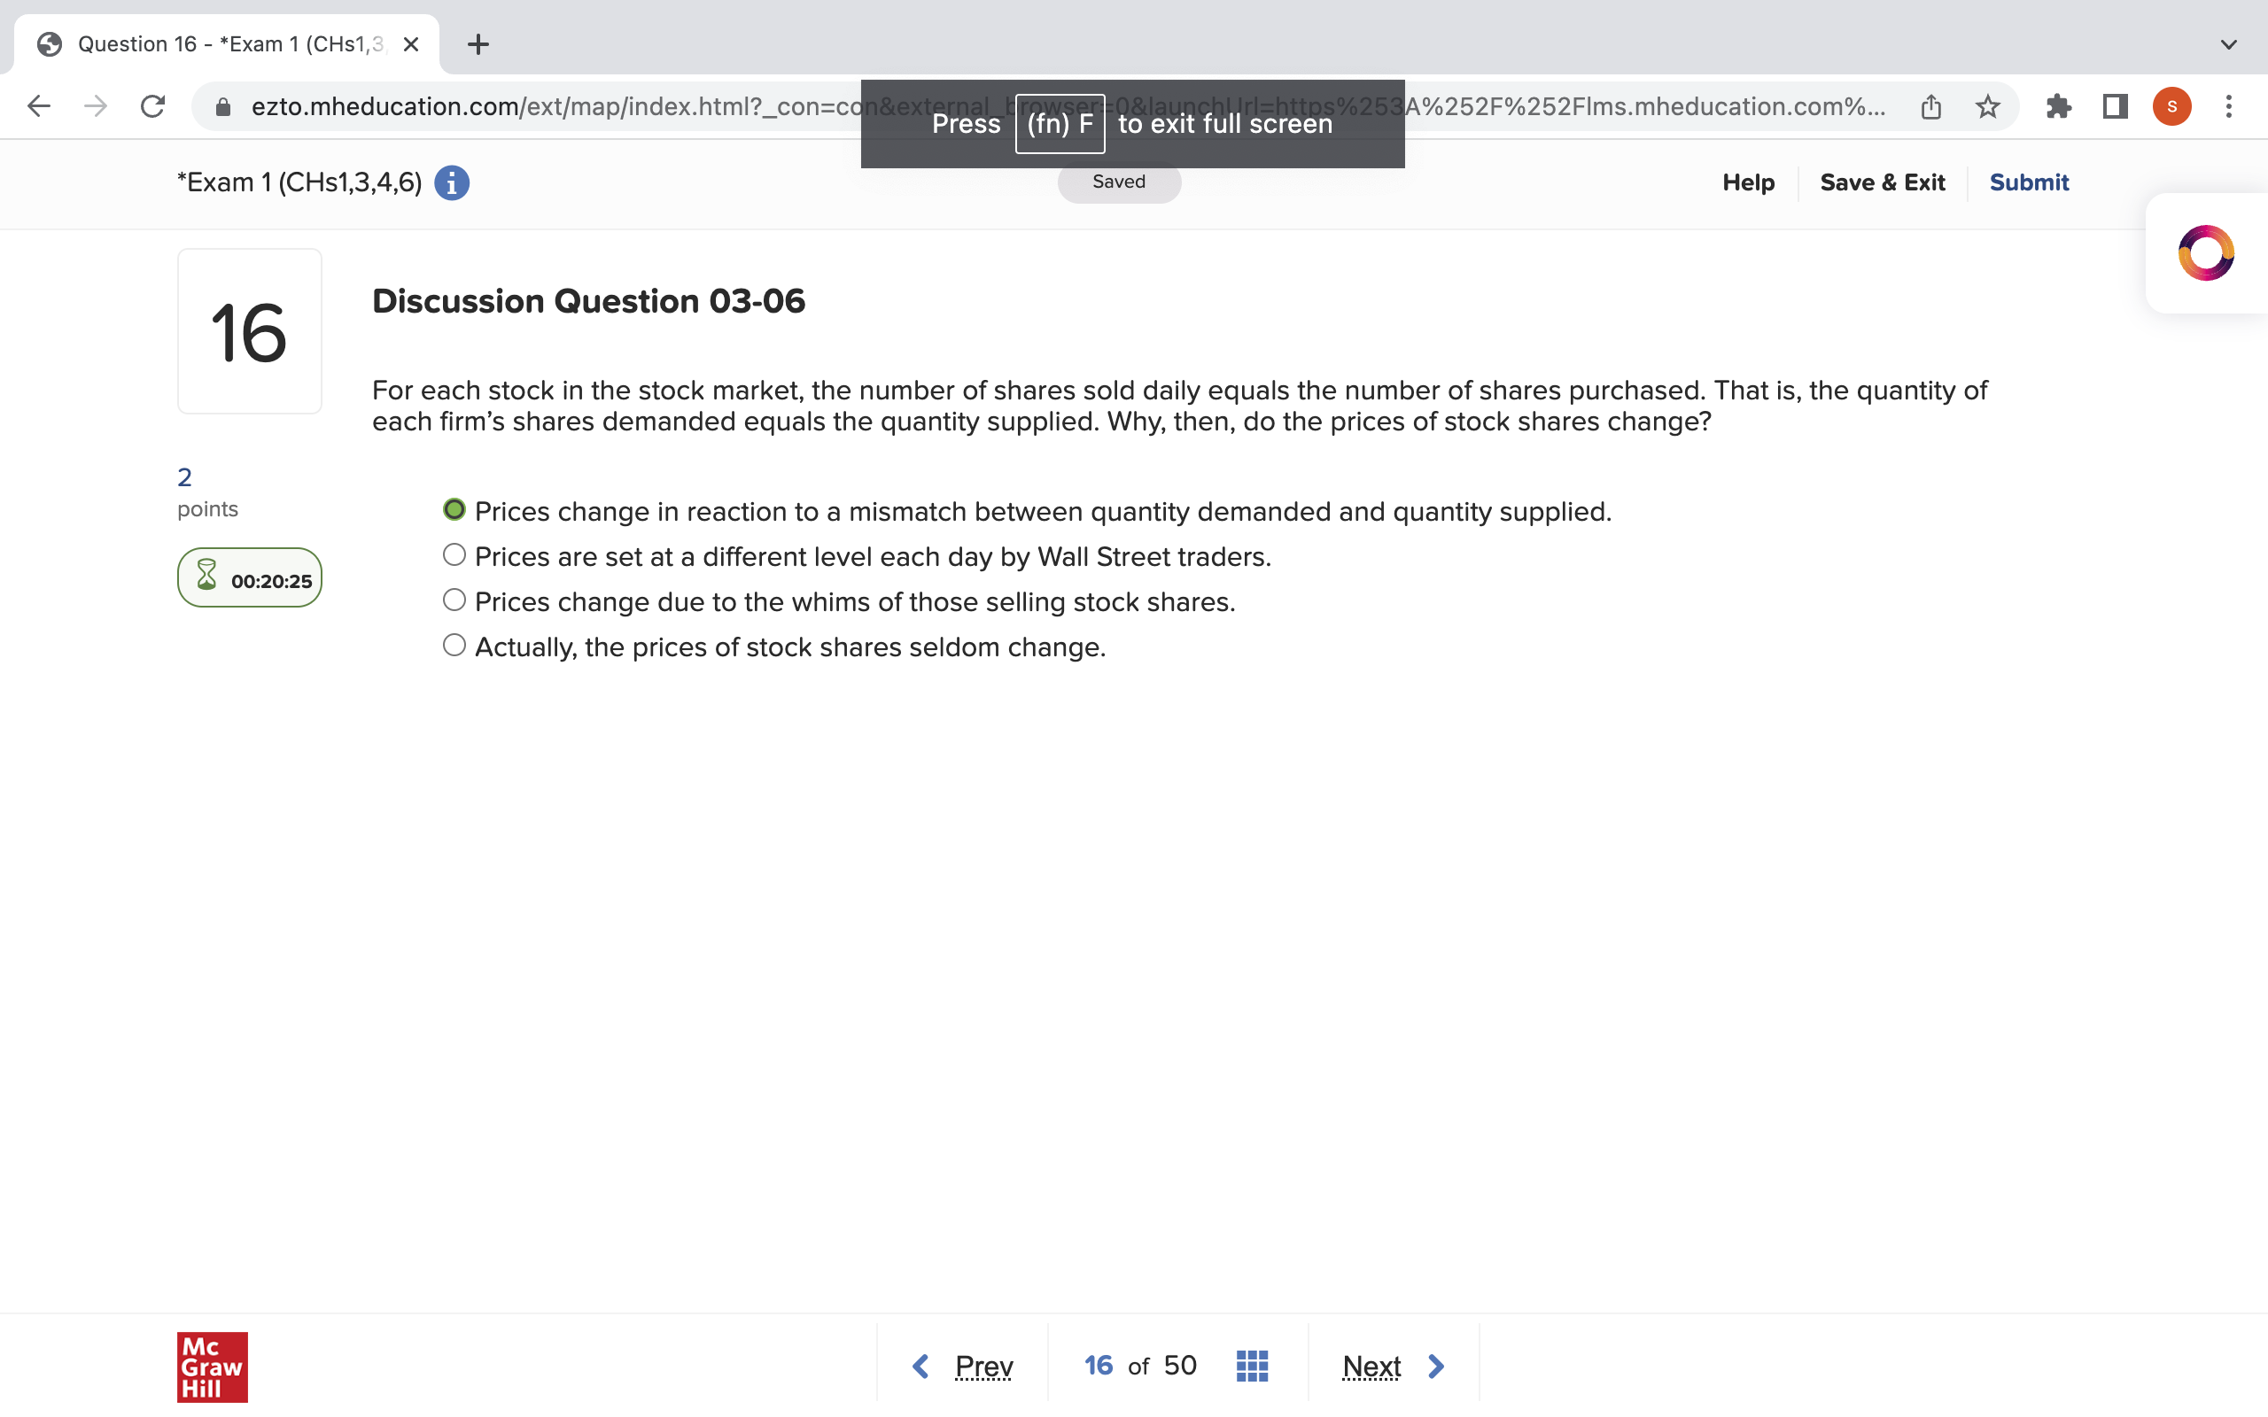Open the browser three-dot menu
This screenshot has width=2268, height=1417.
pyautogui.click(x=2230, y=106)
